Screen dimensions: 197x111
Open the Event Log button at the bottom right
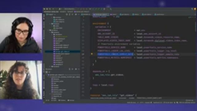tap(190, 101)
